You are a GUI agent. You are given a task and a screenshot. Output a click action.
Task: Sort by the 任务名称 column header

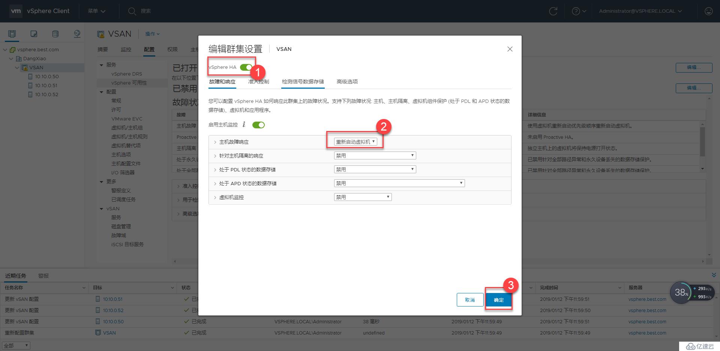point(44,287)
